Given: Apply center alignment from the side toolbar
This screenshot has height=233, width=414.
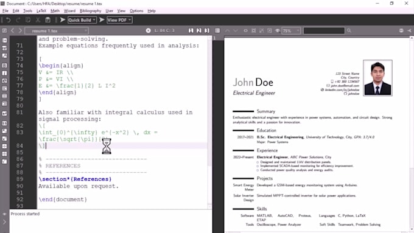Looking at the screenshot, I should tap(4, 96).
